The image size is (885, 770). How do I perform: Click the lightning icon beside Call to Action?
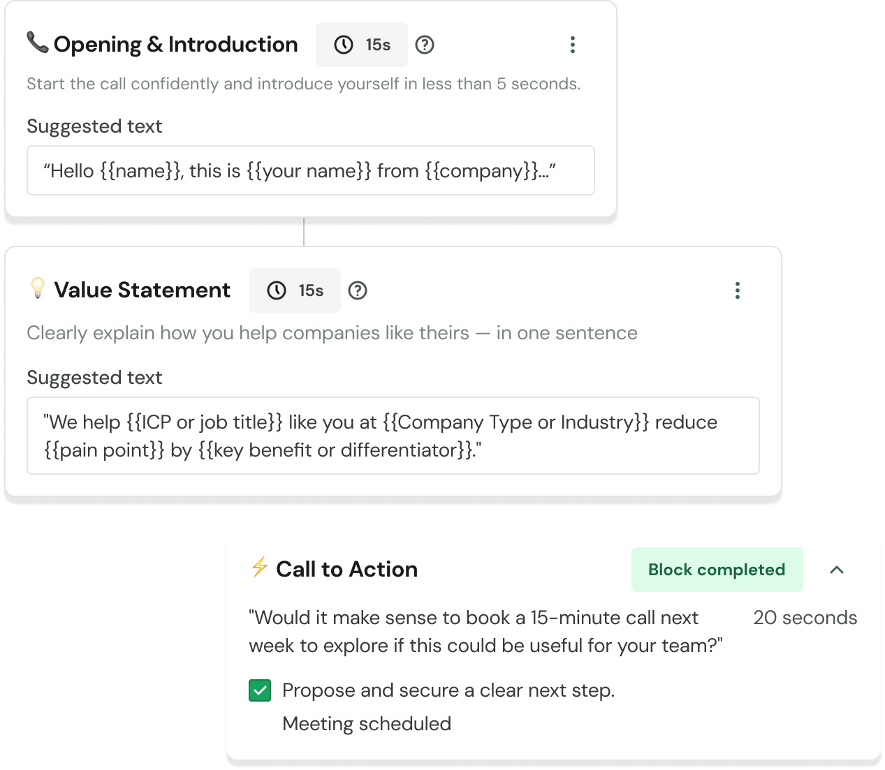pyautogui.click(x=259, y=567)
